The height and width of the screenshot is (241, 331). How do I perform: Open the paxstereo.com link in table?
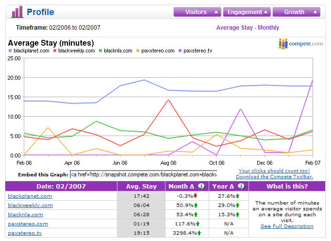click(x=28, y=224)
